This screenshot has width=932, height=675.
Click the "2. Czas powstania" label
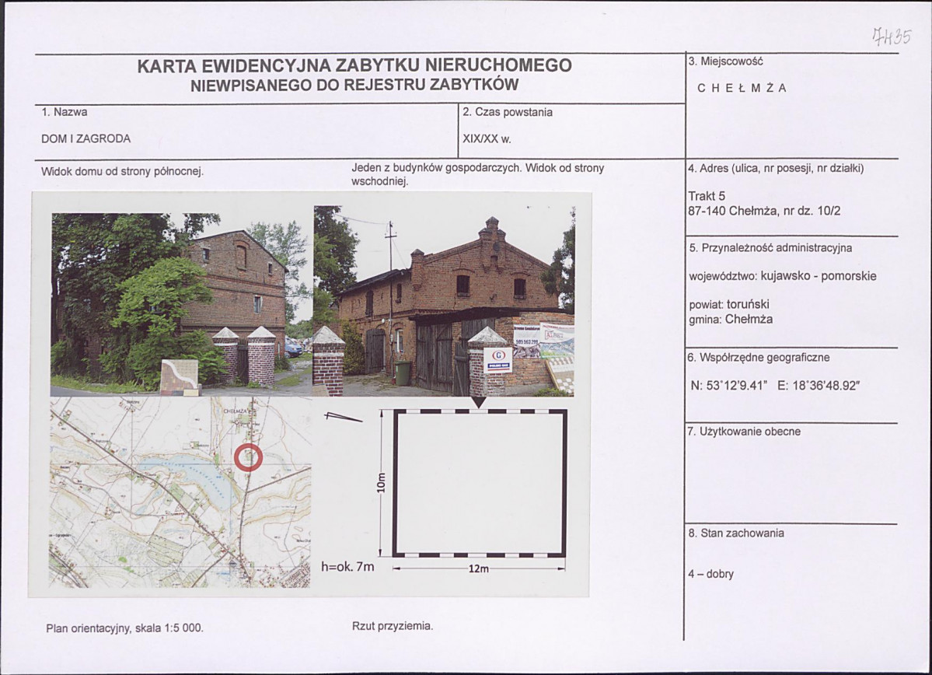(508, 113)
